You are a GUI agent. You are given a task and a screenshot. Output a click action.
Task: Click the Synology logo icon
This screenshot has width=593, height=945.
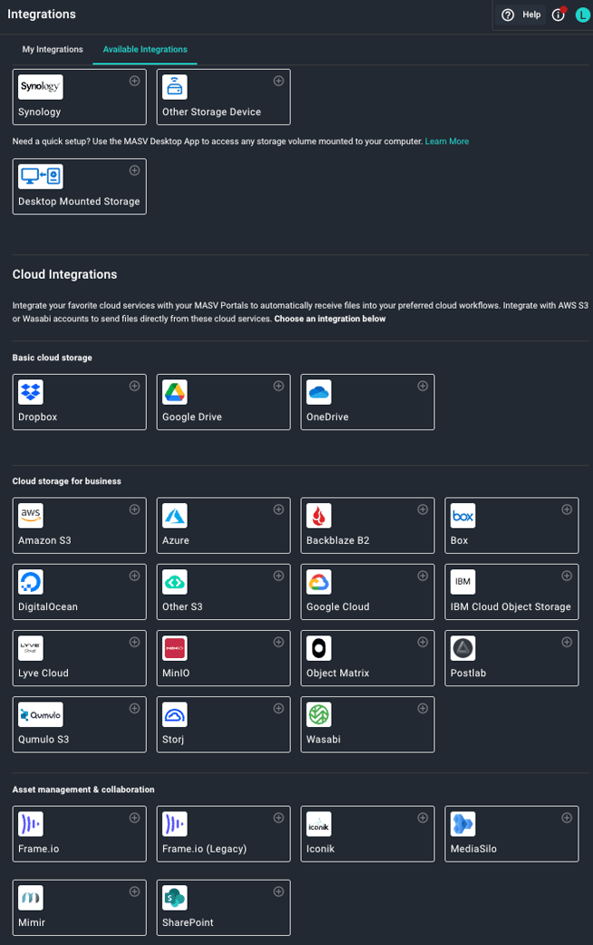40,87
